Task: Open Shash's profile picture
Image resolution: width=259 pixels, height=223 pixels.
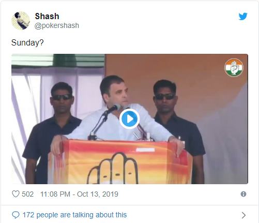Action: [x=21, y=21]
